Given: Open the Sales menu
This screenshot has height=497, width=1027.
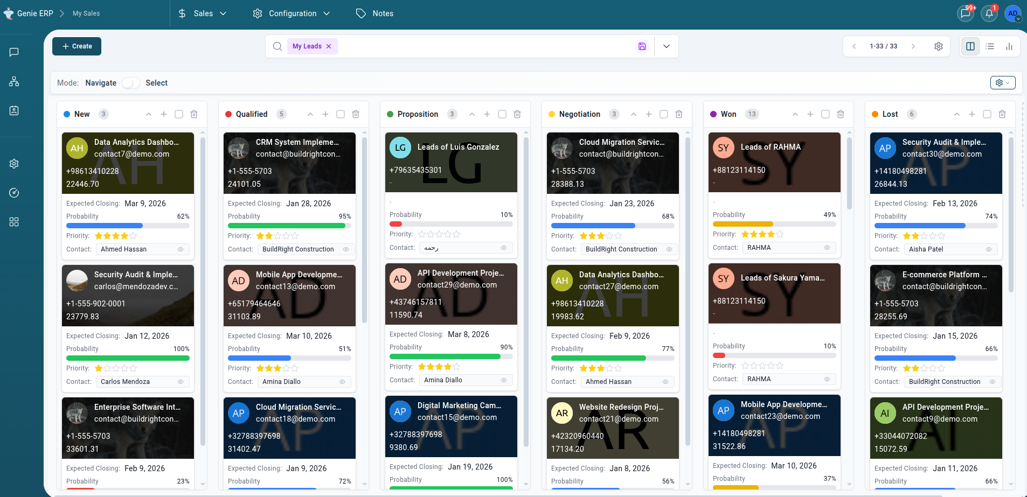Looking at the screenshot, I should [x=203, y=13].
